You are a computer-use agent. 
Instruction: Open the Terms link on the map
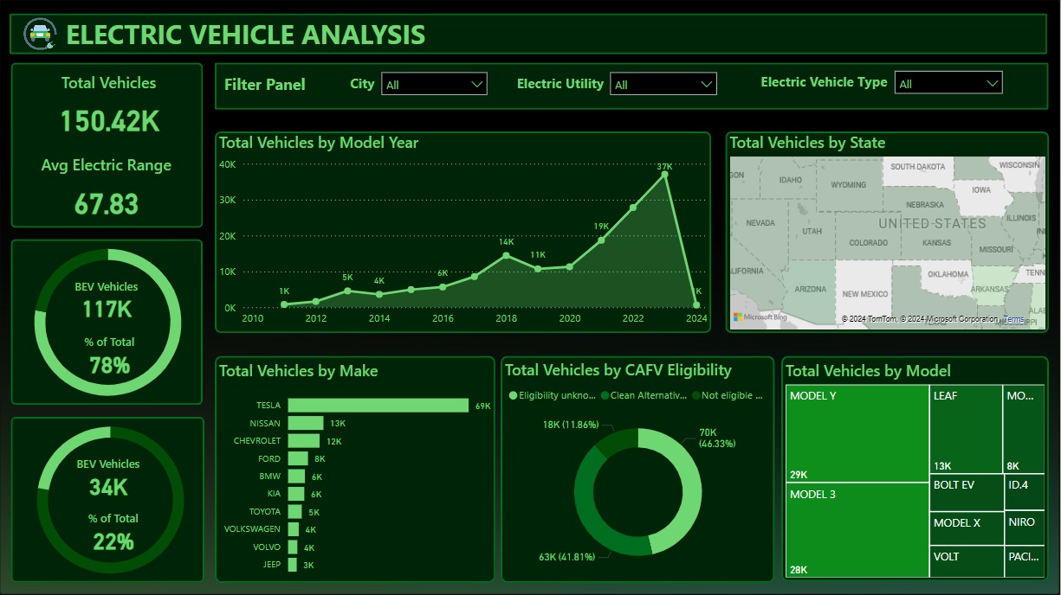pyautogui.click(x=1013, y=320)
